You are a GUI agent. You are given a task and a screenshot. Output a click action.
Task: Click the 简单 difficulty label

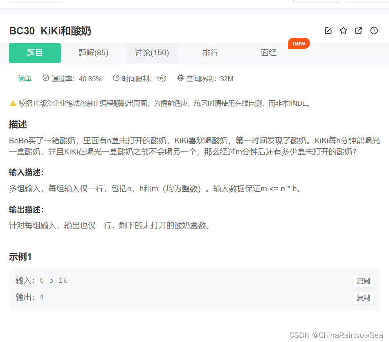(x=25, y=79)
